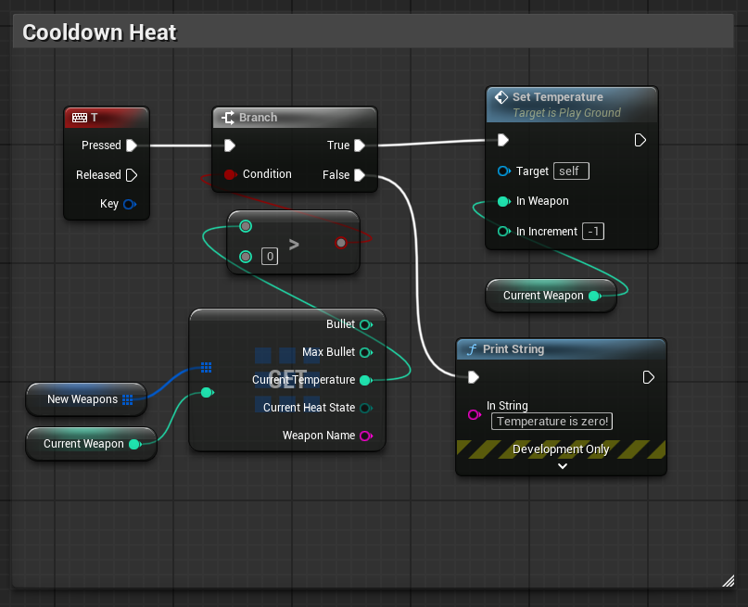The width and height of the screenshot is (748, 607).
Task: Click the Set Temperature function icon
Action: click(501, 97)
